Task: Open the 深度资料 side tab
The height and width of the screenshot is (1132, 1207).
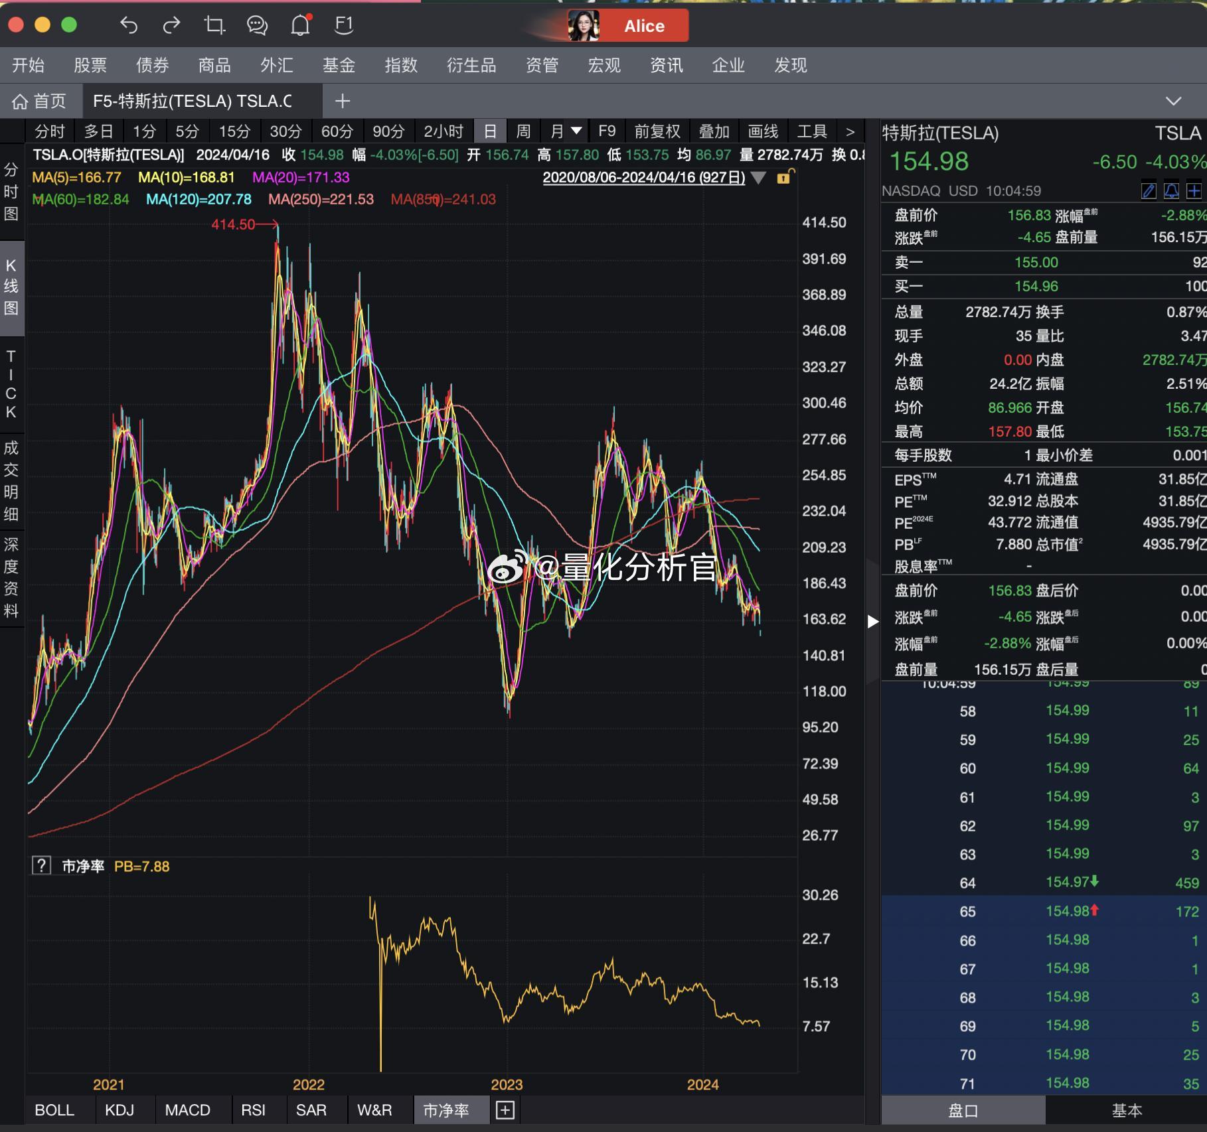Action: pyautogui.click(x=11, y=577)
